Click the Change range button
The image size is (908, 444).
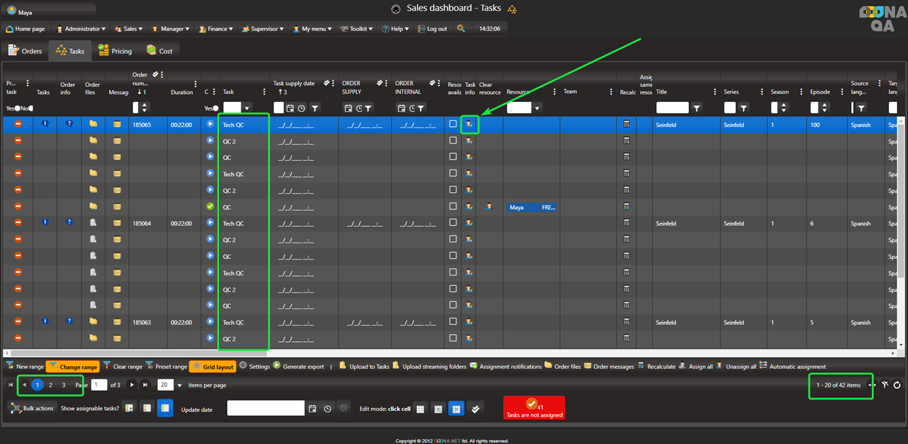pyautogui.click(x=73, y=367)
